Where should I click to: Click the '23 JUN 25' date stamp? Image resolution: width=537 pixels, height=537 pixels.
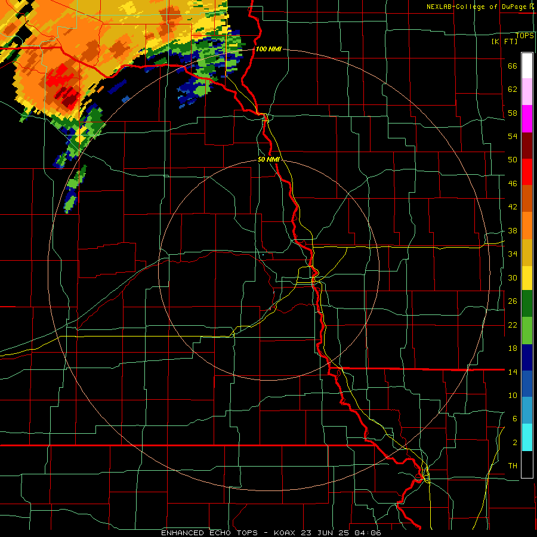pos(325,533)
